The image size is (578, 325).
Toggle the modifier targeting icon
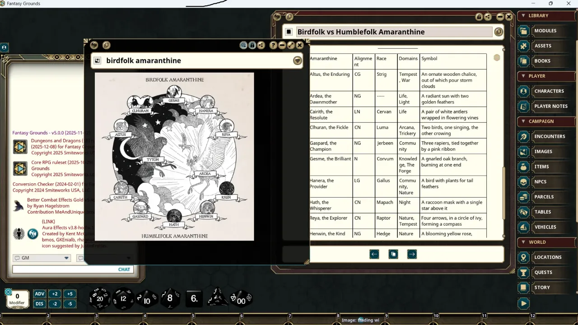pyautogui.click(x=8, y=292)
